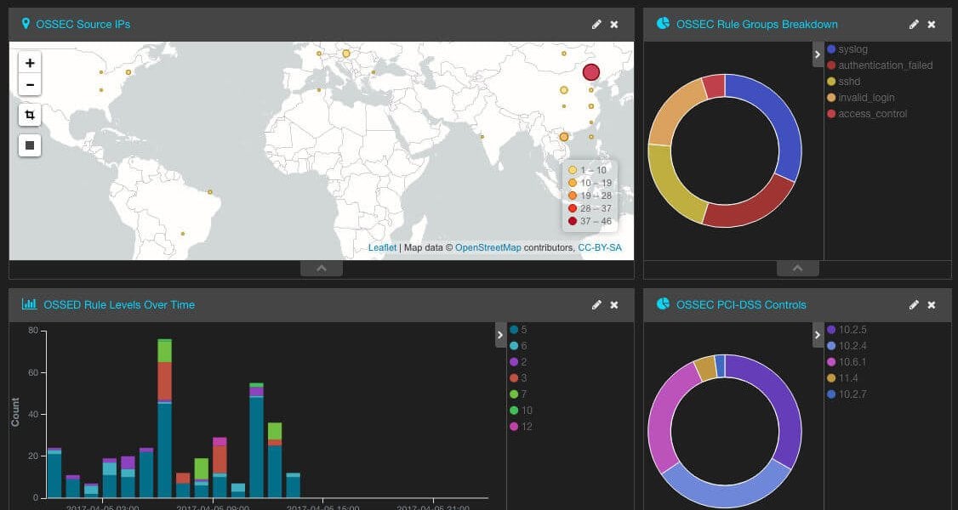Toggle the access_control legend entry

[867, 114]
